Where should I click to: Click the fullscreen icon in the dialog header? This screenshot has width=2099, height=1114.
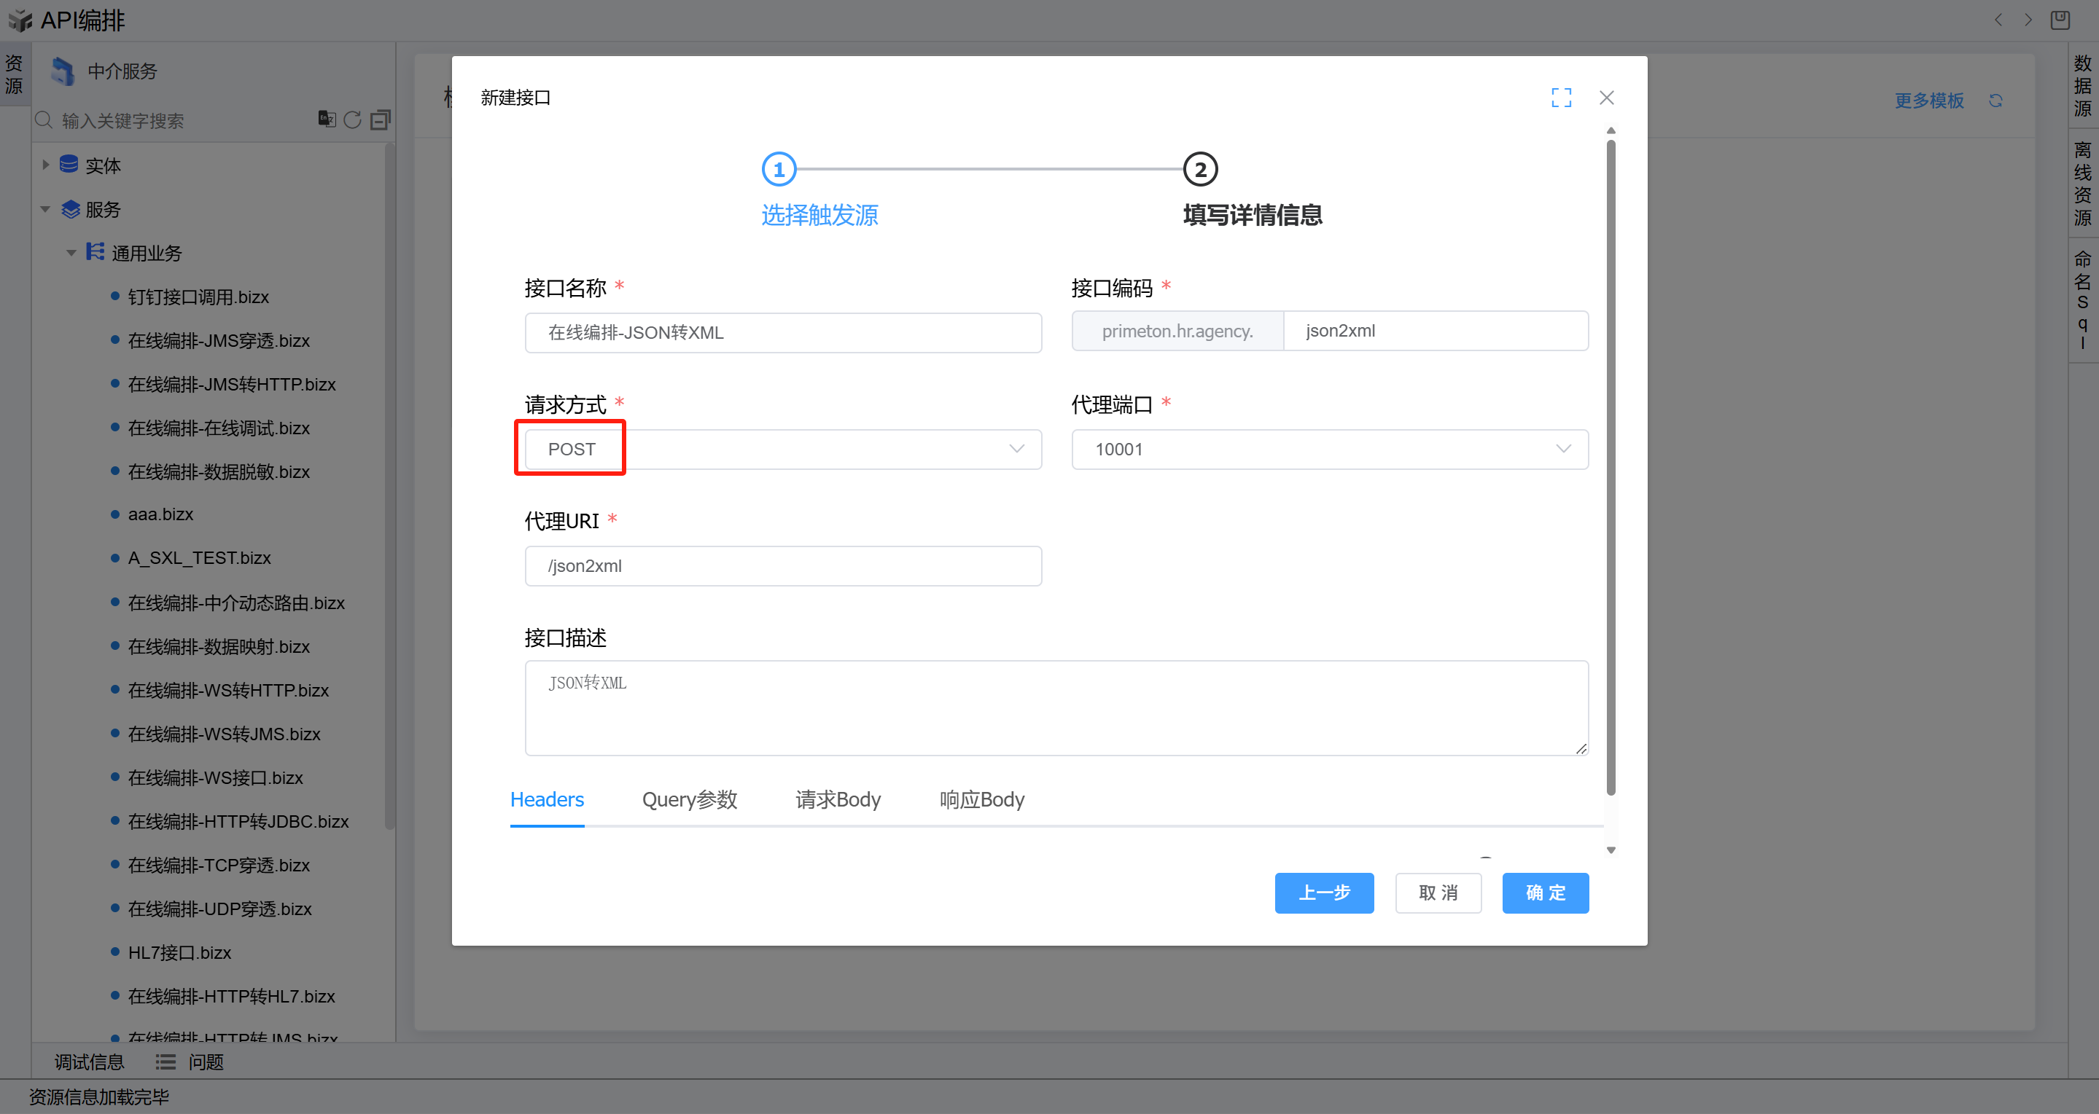pos(1560,98)
